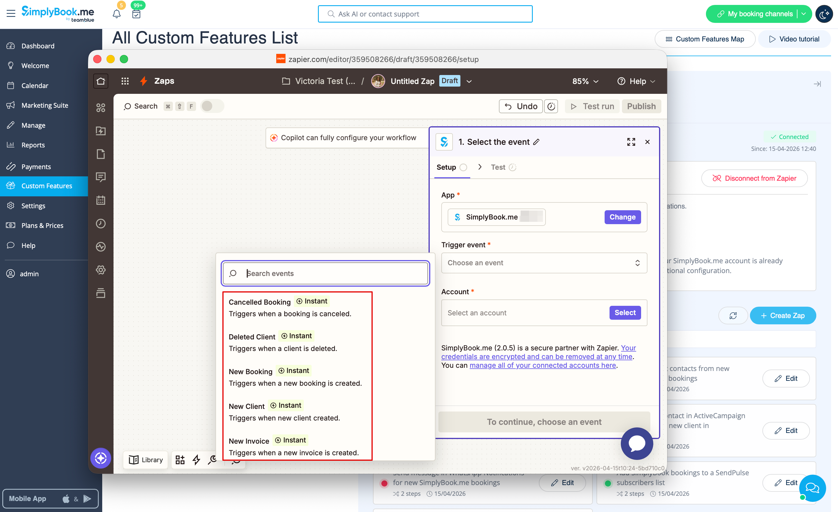Click the refresh Zaps list icon
Viewport: 838px width, 512px height.
point(733,315)
